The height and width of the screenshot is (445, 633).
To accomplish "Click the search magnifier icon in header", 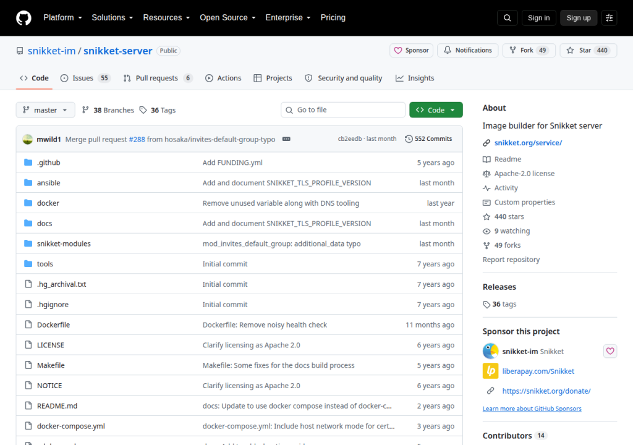I will tap(507, 18).
